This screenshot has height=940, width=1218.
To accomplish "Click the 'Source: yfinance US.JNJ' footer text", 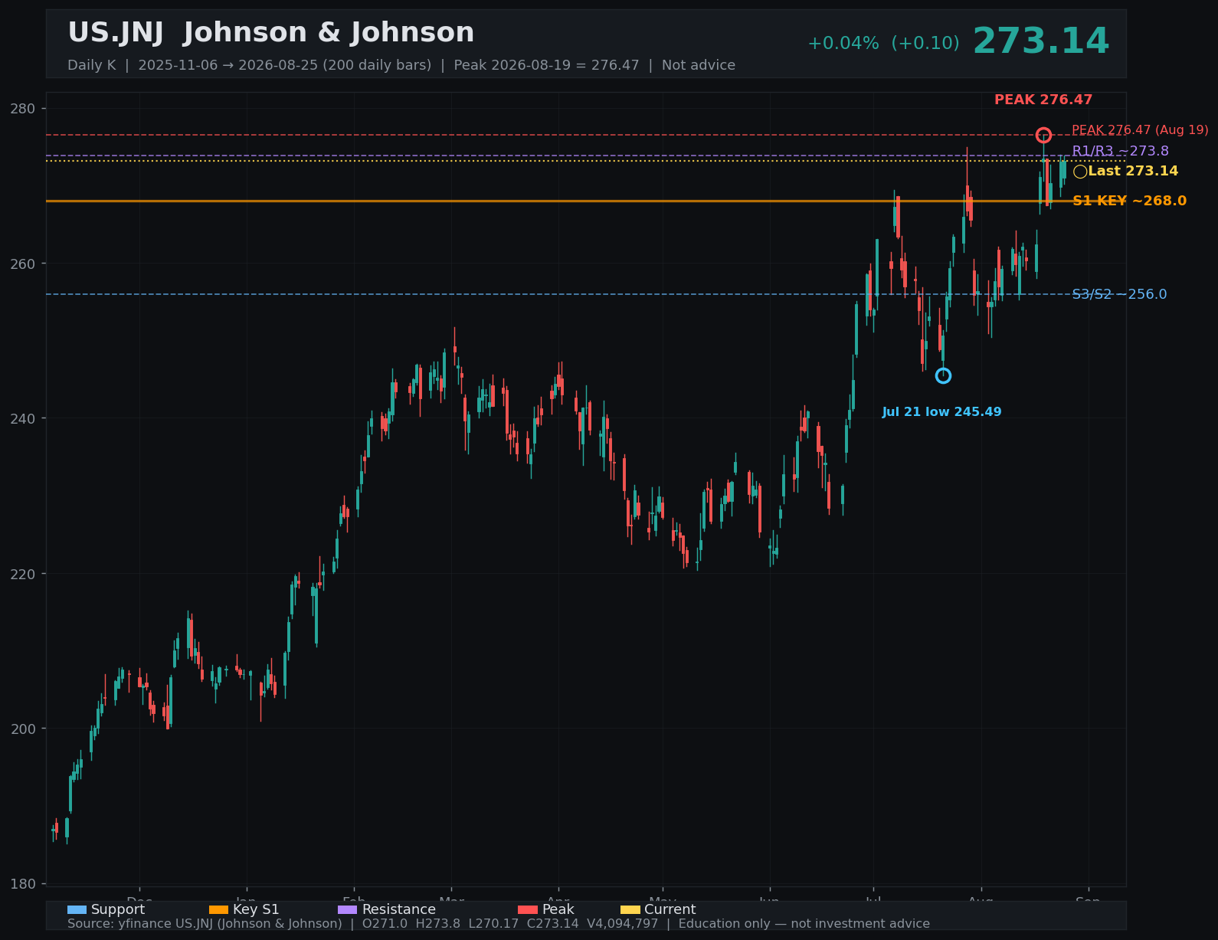I will tap(205, 924).
